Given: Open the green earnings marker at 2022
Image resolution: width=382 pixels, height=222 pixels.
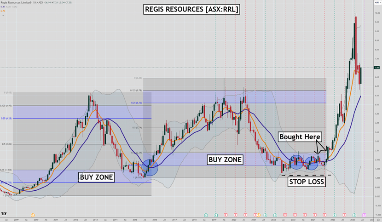Looking at the screenshot, I should coord(275,215).
